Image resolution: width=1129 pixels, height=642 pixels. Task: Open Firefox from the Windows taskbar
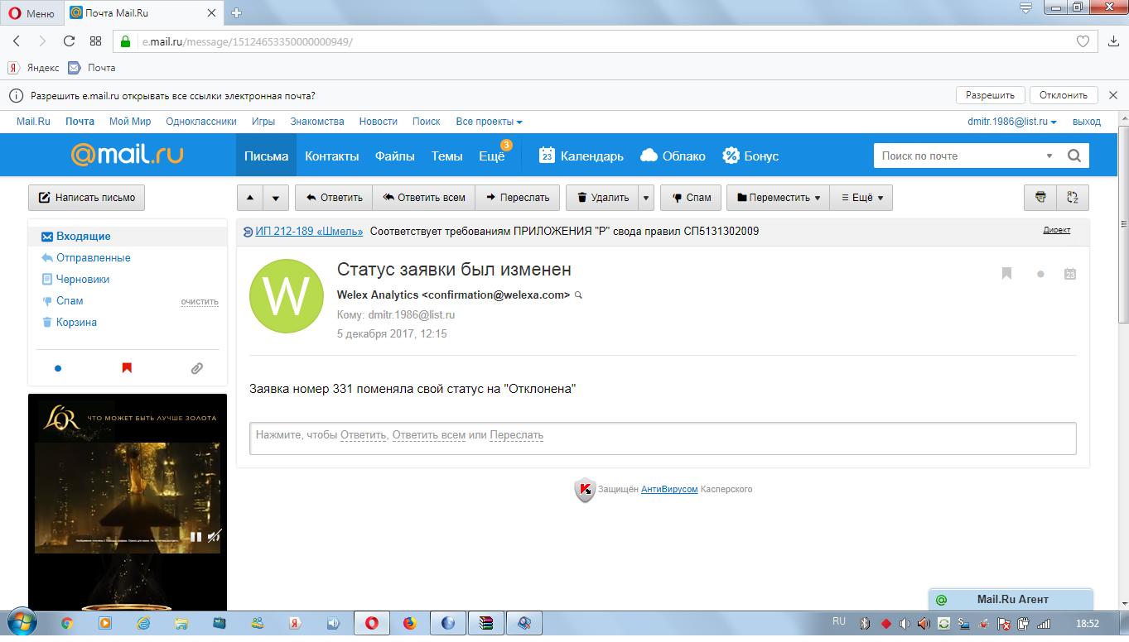click(x=409, y=623)
